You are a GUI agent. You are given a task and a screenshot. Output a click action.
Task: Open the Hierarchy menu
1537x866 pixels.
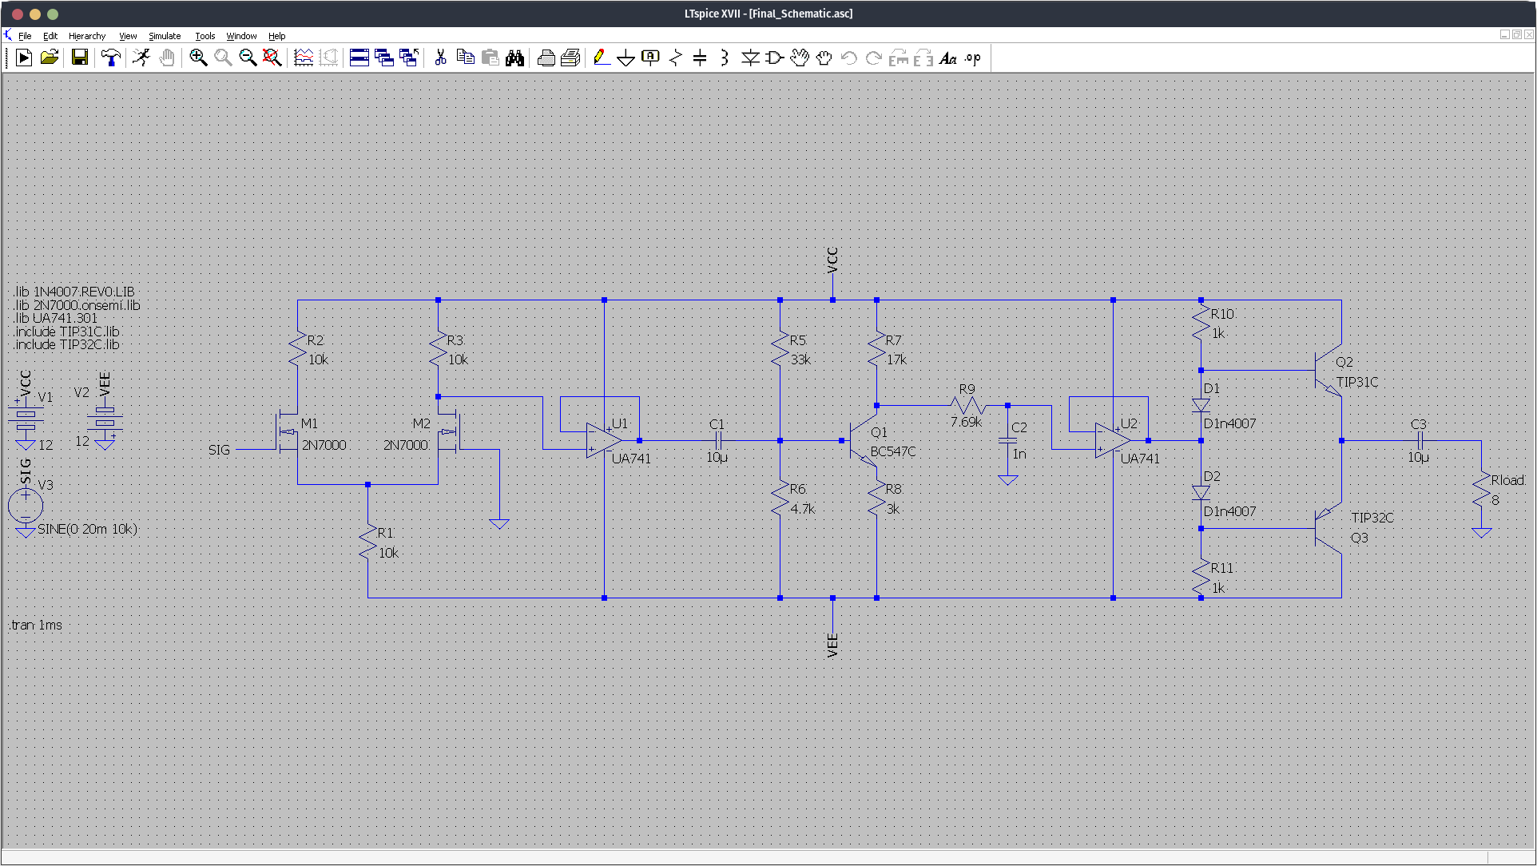(x=87, y=36)
